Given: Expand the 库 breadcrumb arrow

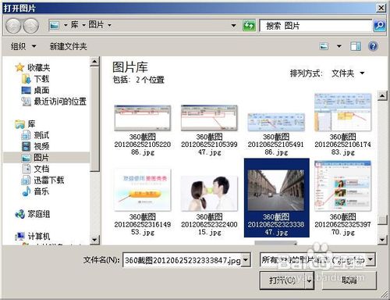Looking at the screenshot, I should pos(83,25).
